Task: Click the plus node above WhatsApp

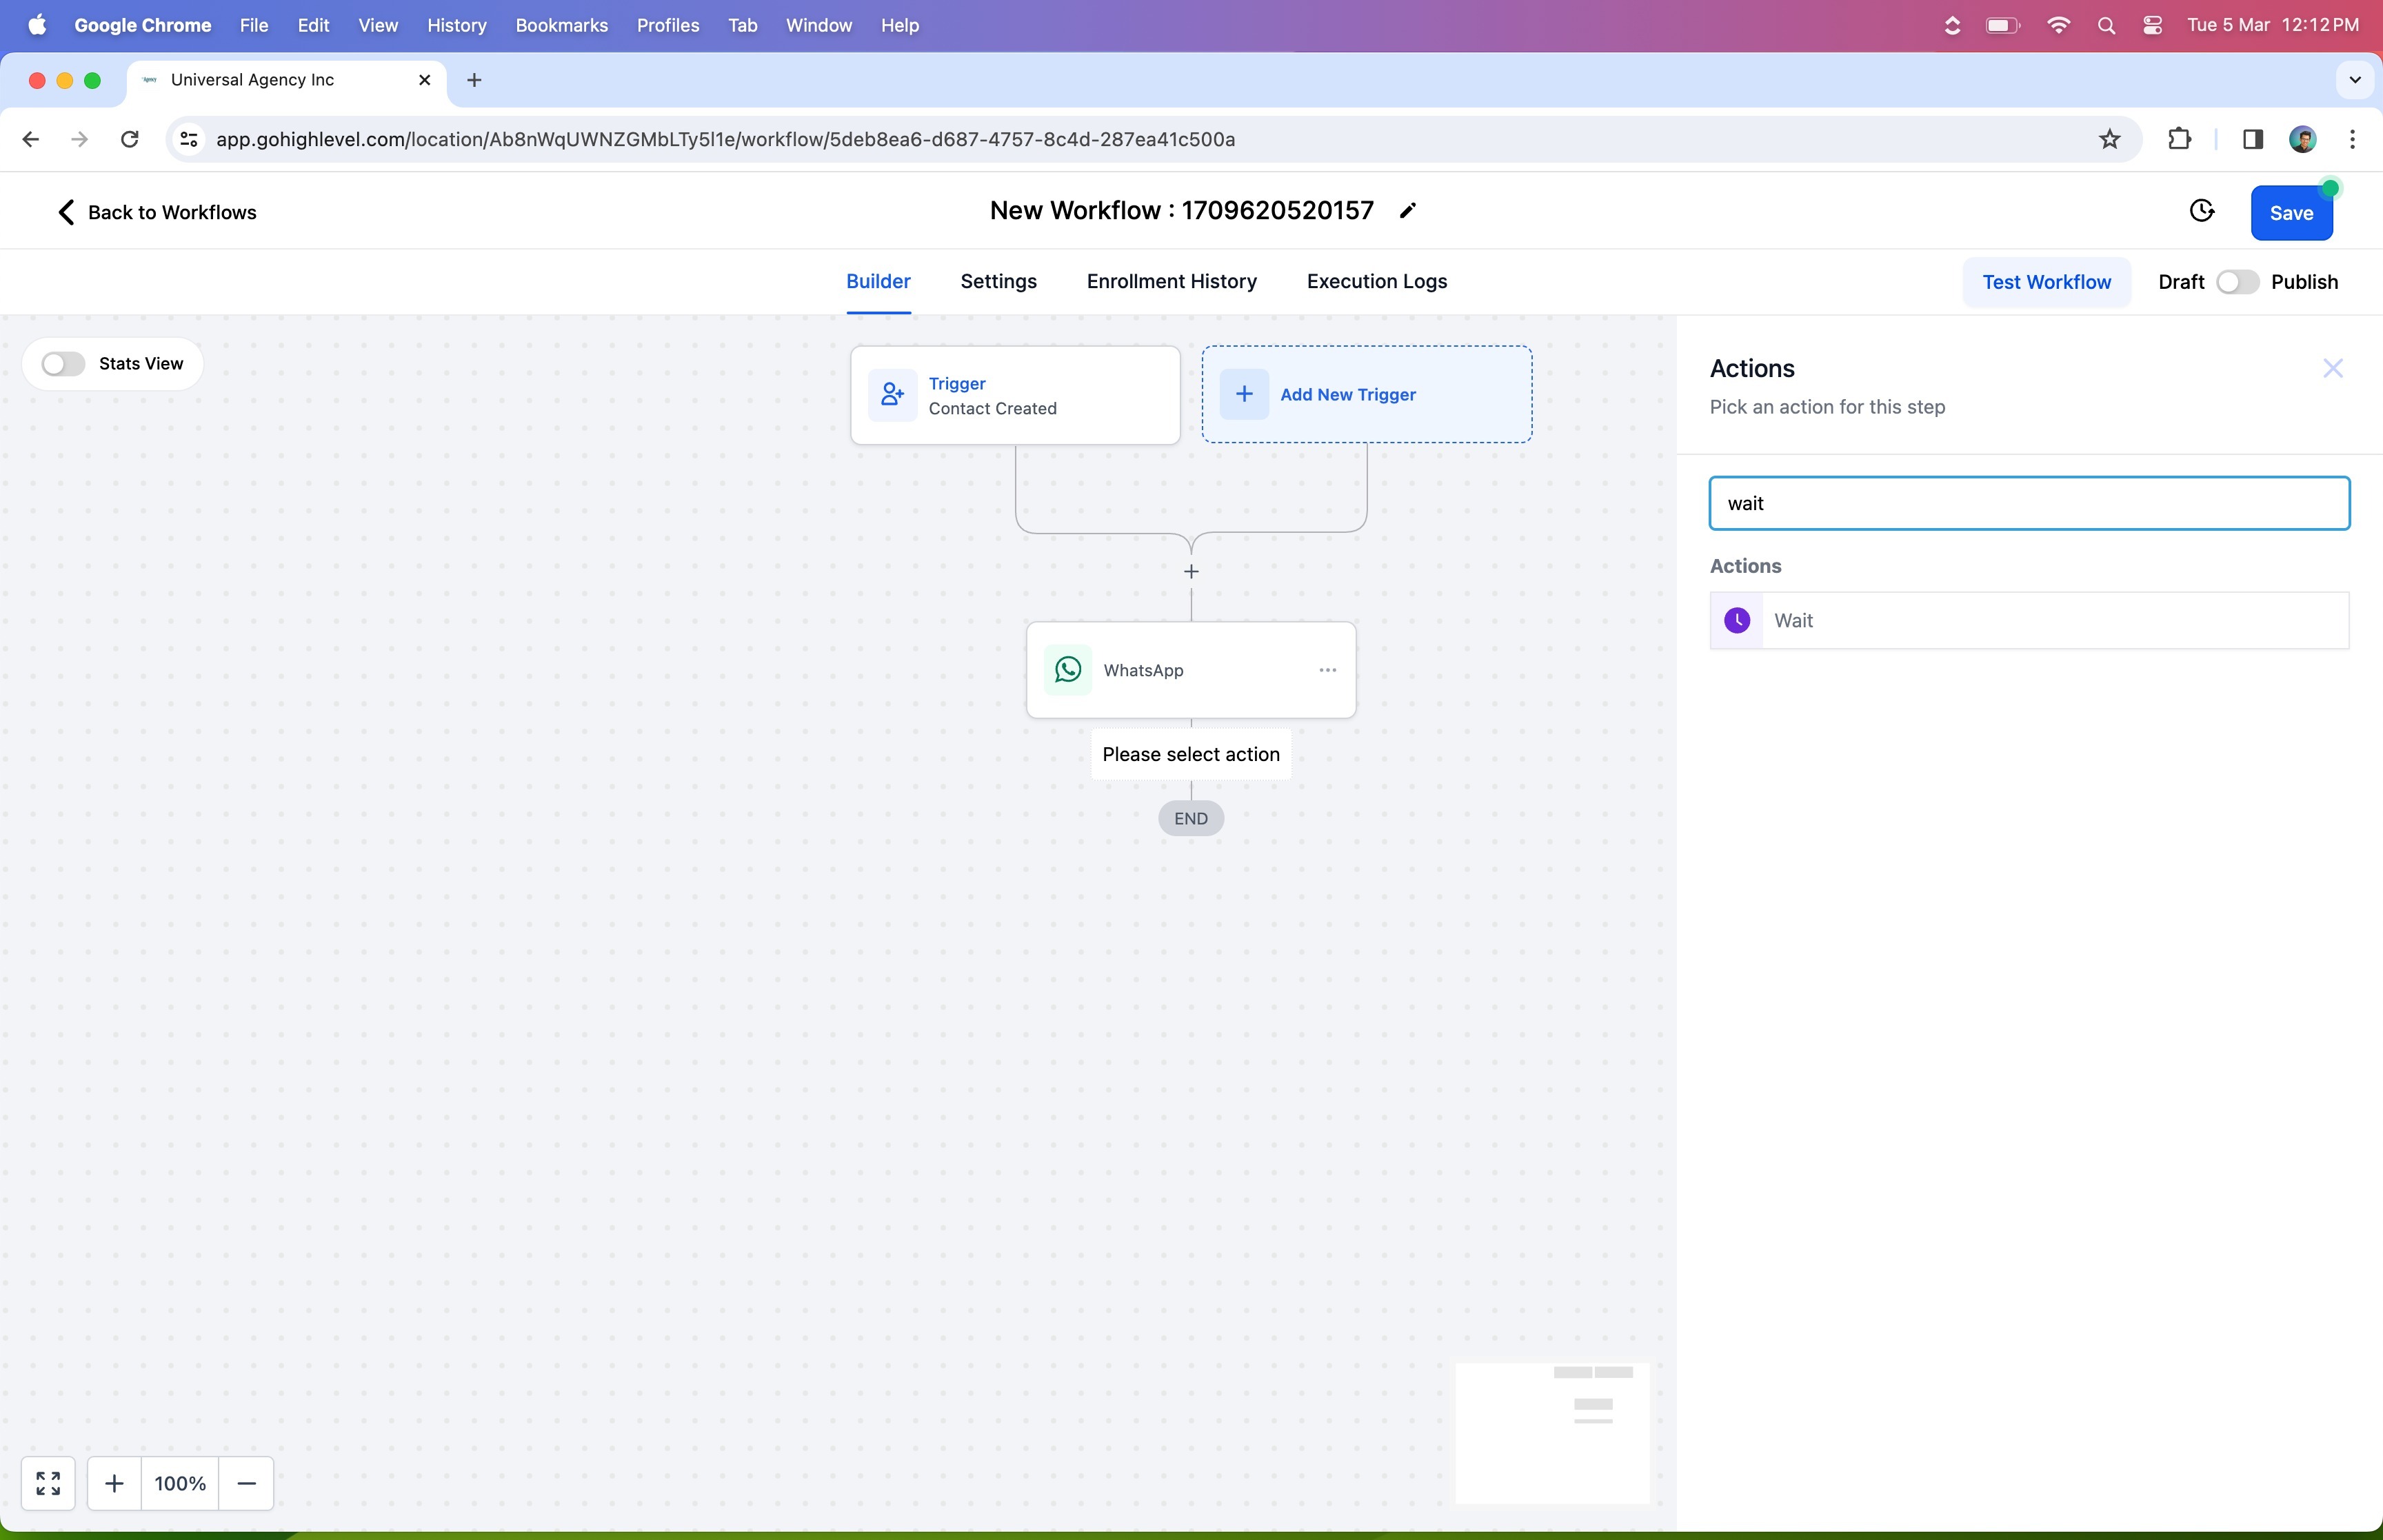Action: click(1191, 572)
